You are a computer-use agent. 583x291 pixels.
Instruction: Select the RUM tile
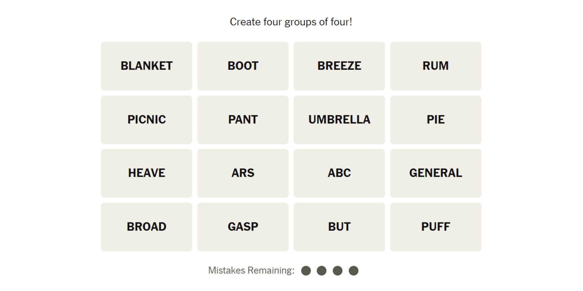pyautogui.click(x=435, y=66)
